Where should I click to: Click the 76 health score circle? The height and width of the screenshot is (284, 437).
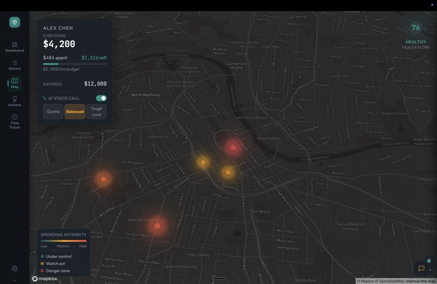point(415,28)
